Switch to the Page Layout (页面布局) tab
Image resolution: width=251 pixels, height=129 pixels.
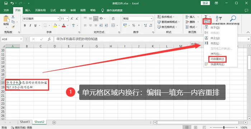(x=40, y=10)
